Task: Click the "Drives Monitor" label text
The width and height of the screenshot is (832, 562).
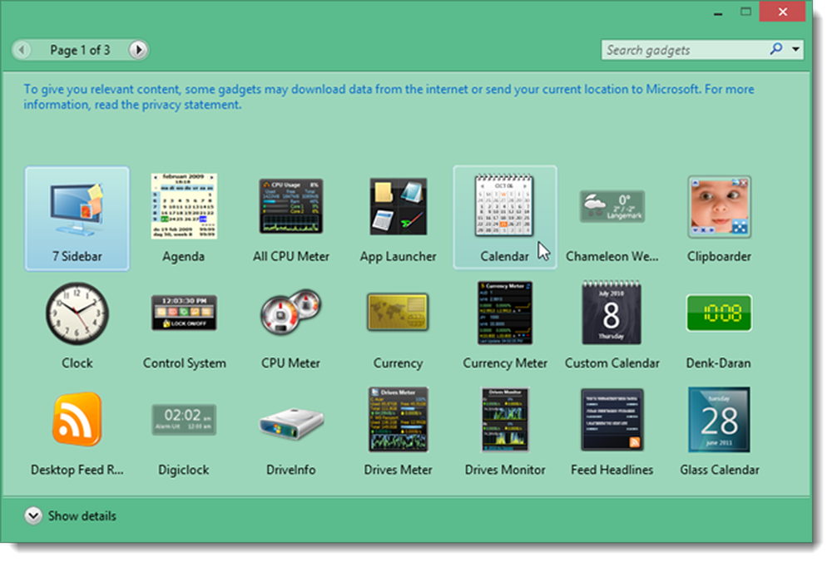Action: 505,470
